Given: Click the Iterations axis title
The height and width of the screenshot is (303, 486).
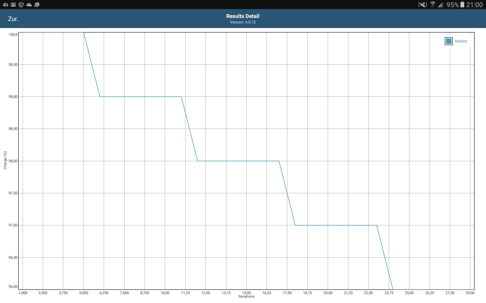Looking at the screenshot, I should [x=246, y=297].
